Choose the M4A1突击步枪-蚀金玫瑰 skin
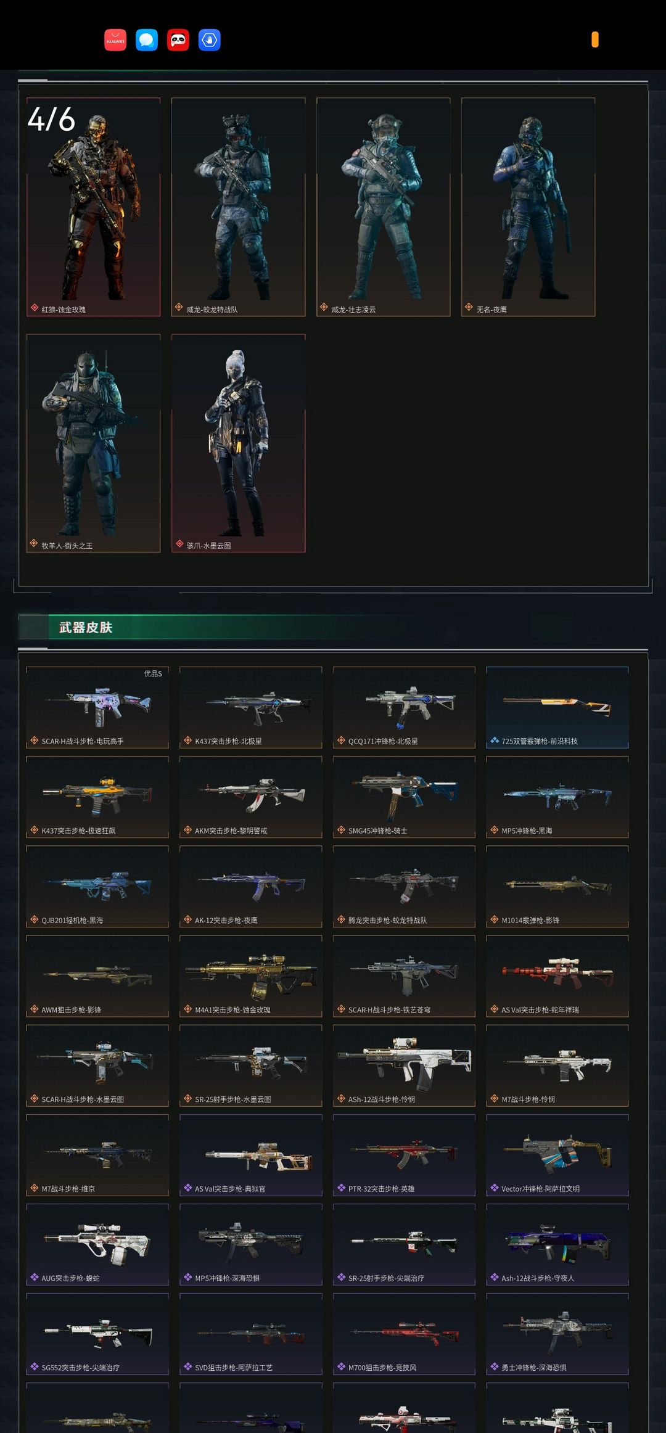666x1433 pixels. [251, 976]
